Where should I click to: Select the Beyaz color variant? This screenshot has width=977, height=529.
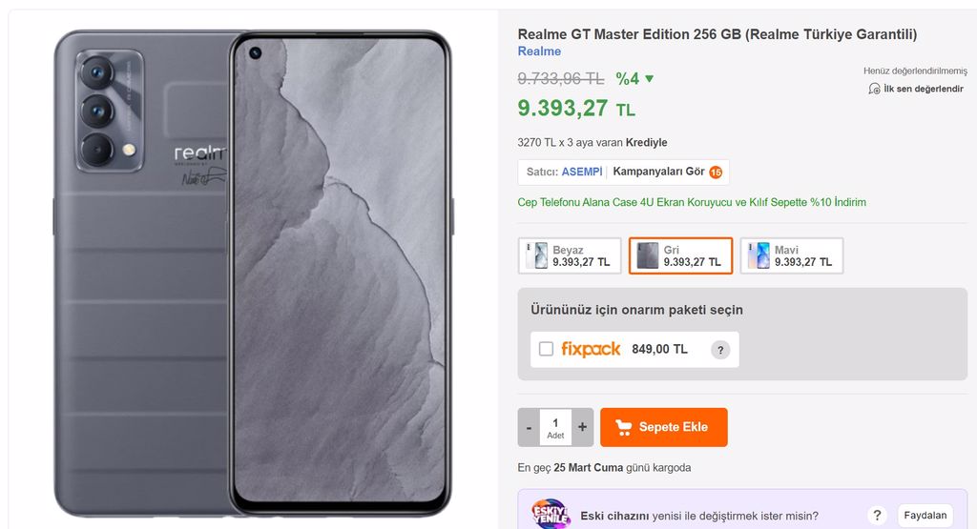pyautogui.click(x=570, y=255)
